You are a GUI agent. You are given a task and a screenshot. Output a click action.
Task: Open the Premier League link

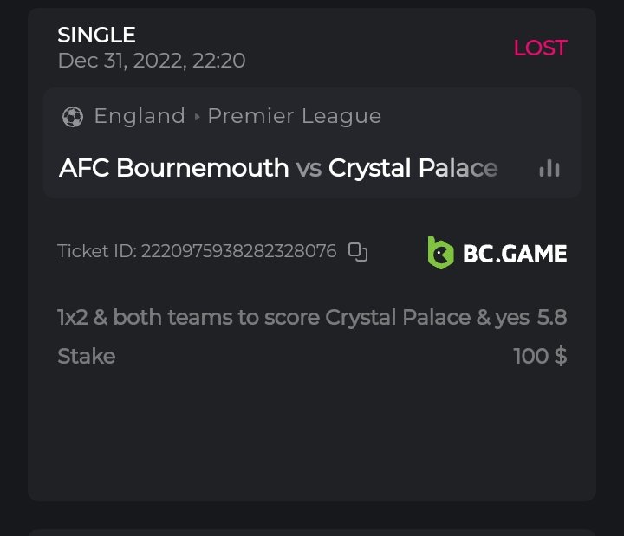pos(294,116)
